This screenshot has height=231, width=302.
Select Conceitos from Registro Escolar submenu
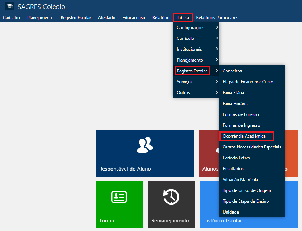coord(232,71)
